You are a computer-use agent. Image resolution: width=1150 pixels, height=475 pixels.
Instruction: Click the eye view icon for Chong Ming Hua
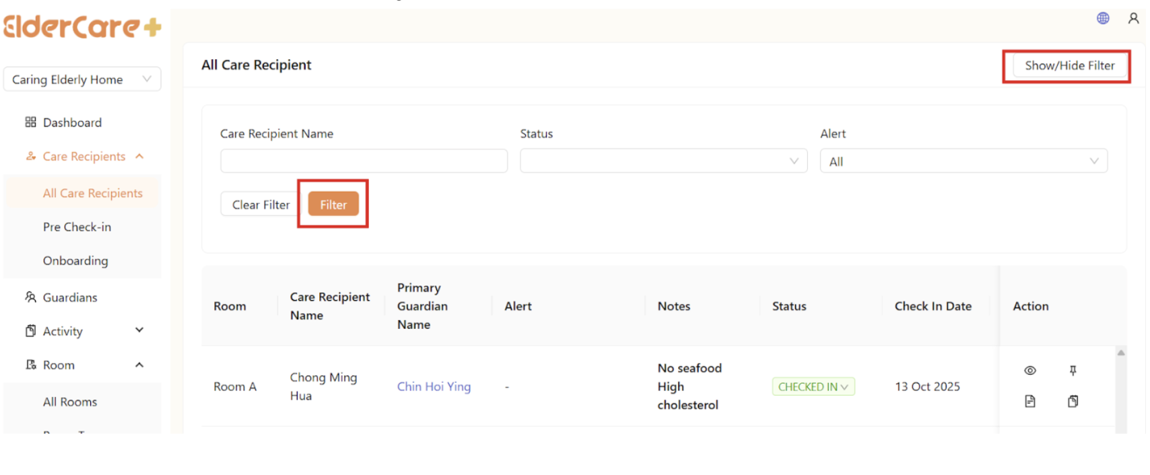tap(1029, 371)
